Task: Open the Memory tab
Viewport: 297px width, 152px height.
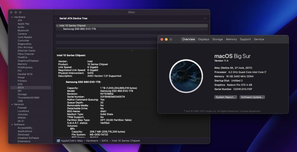Action: point(231,39)
